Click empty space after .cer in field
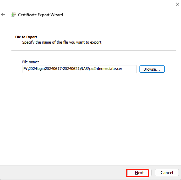The image size is (181, 180). point(129,69)
